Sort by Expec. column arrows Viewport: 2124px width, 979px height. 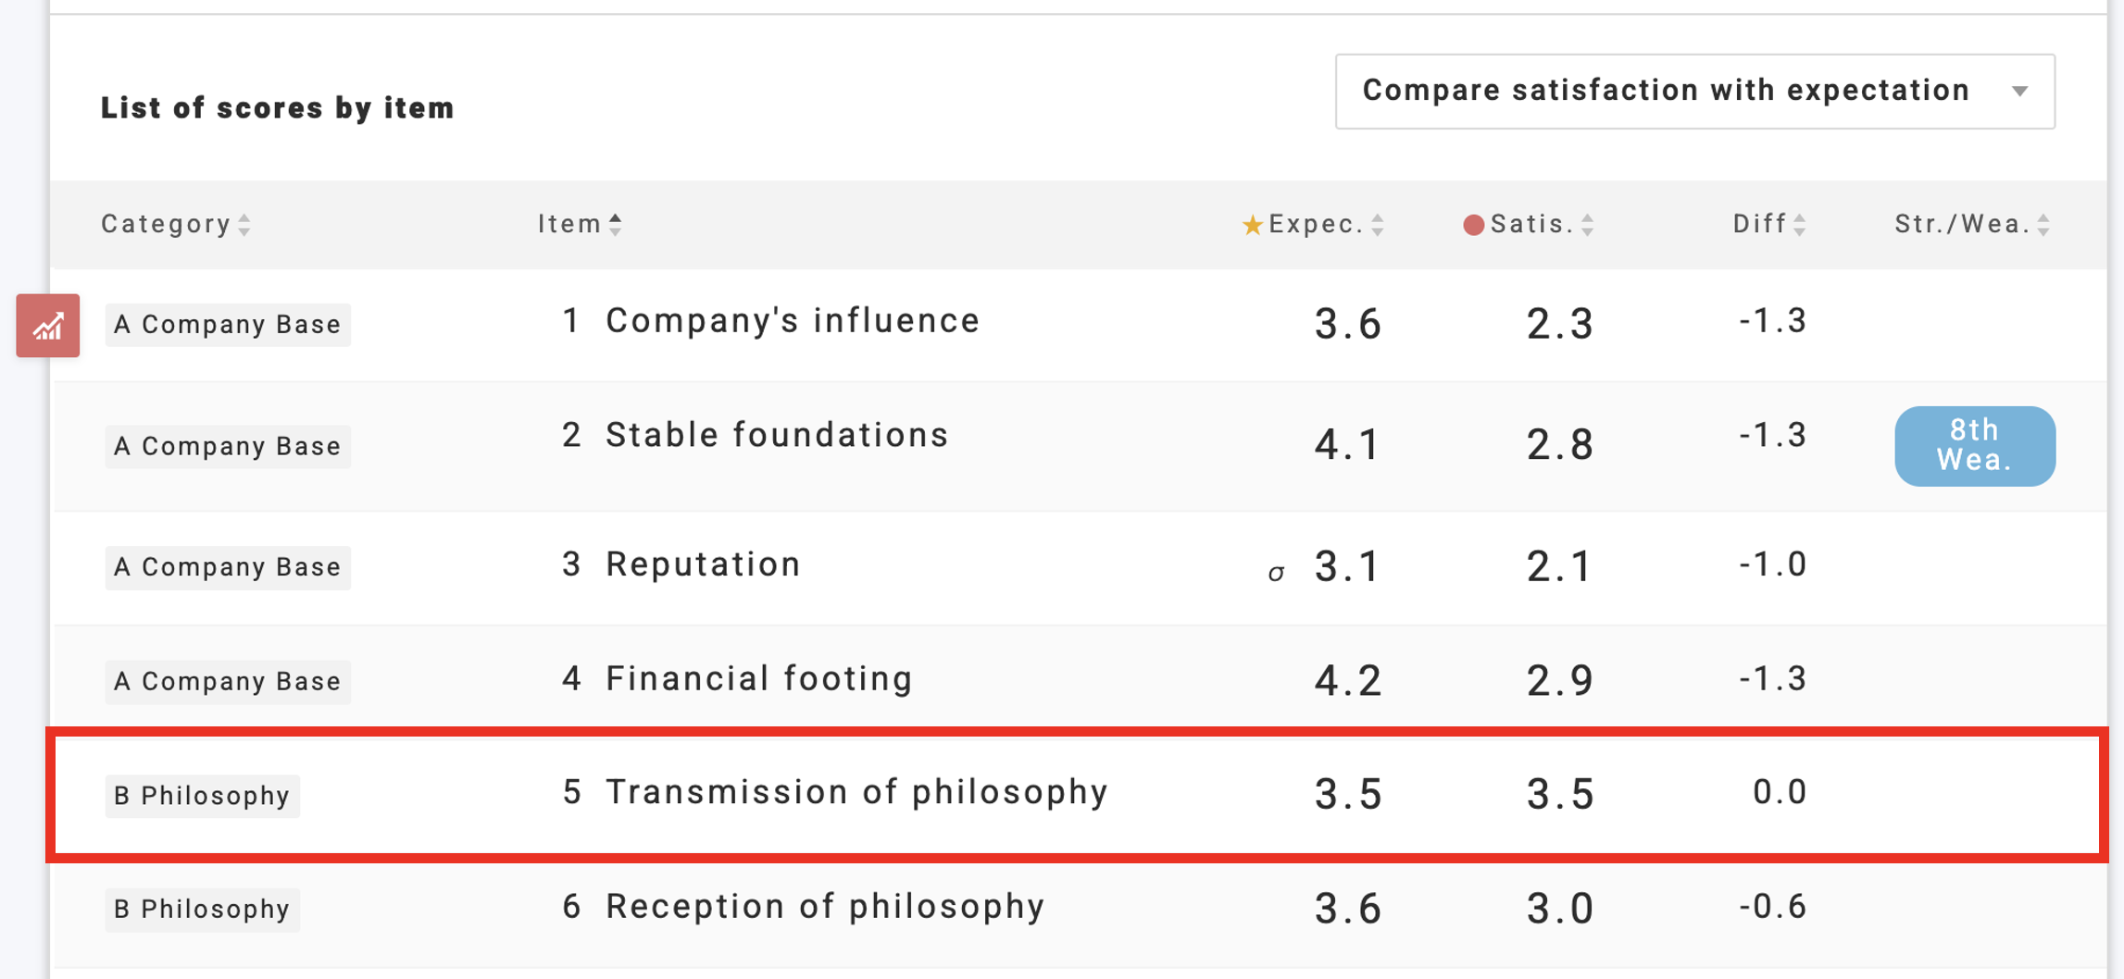(1378, 225)
